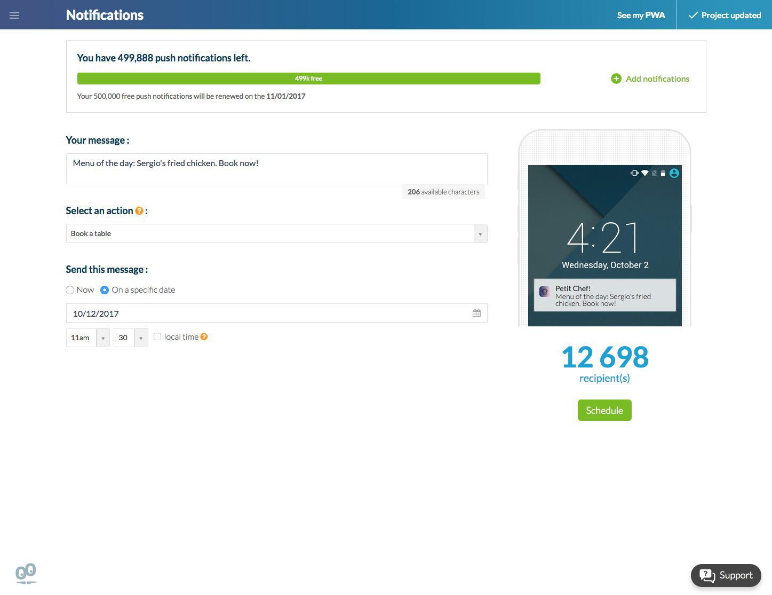This screenshot has height=595, width=772.
Task: Click help icon beside Select an action
Action: tap(139, 211)
